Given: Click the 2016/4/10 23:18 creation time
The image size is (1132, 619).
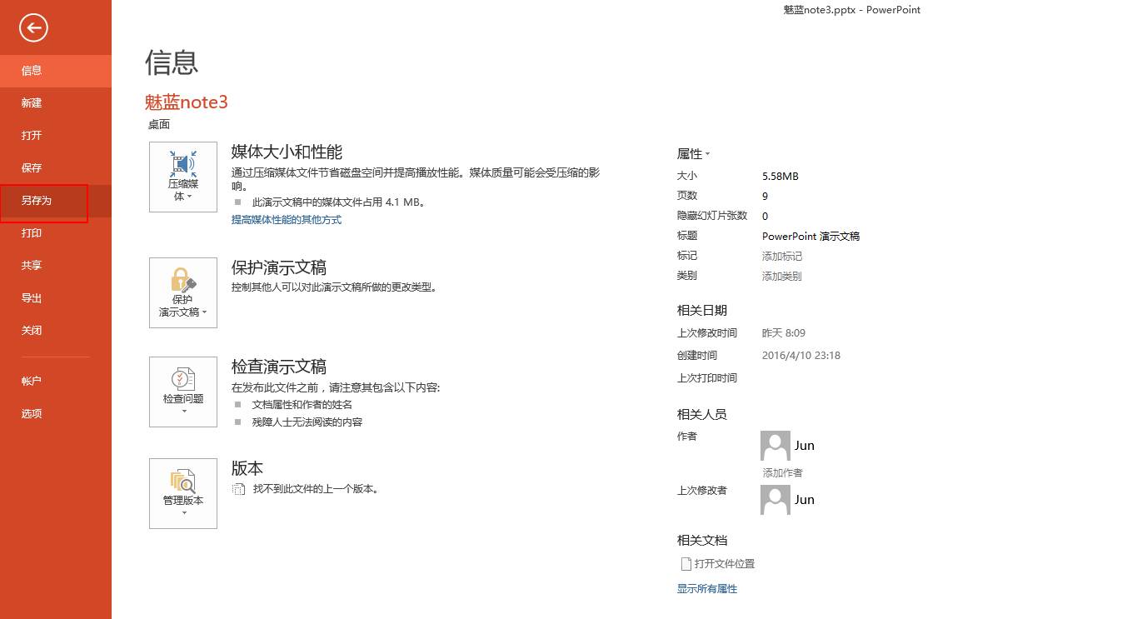Looking at the screenshot, I should pyautogui.click(x=801, y=356).
